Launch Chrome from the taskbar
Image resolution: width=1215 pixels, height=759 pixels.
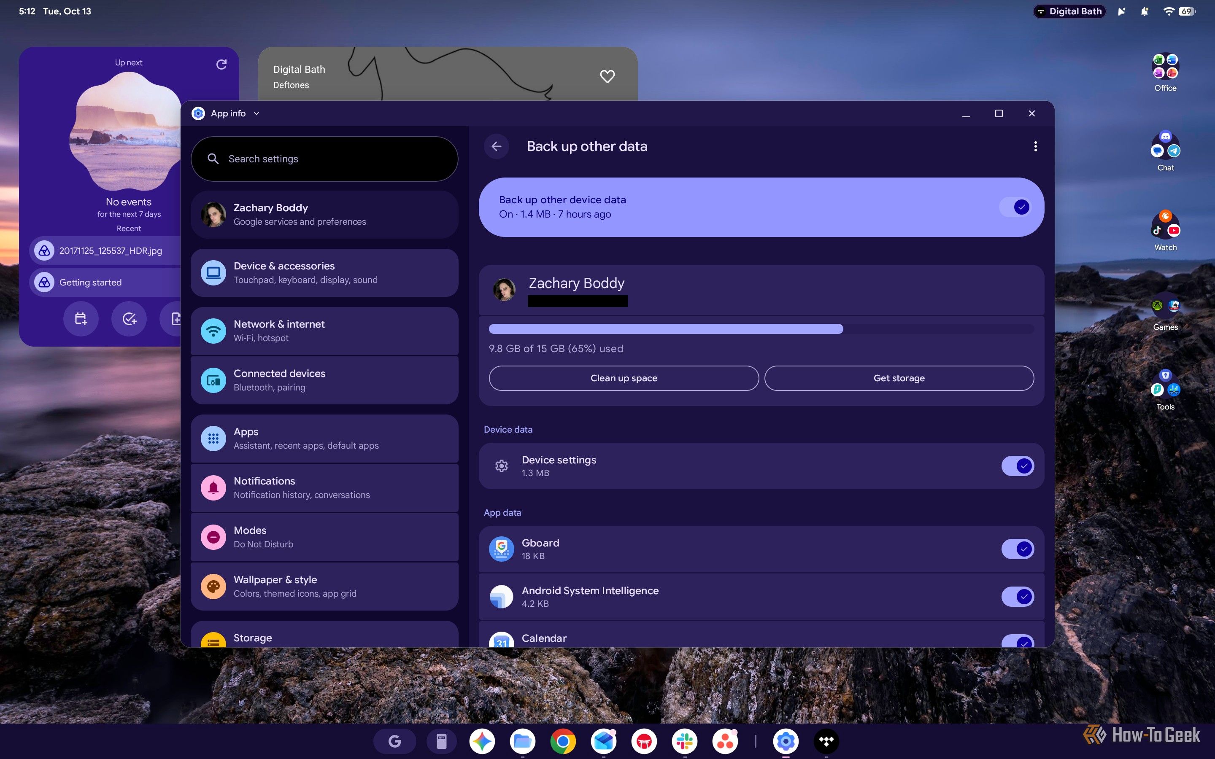click(563, 741)
